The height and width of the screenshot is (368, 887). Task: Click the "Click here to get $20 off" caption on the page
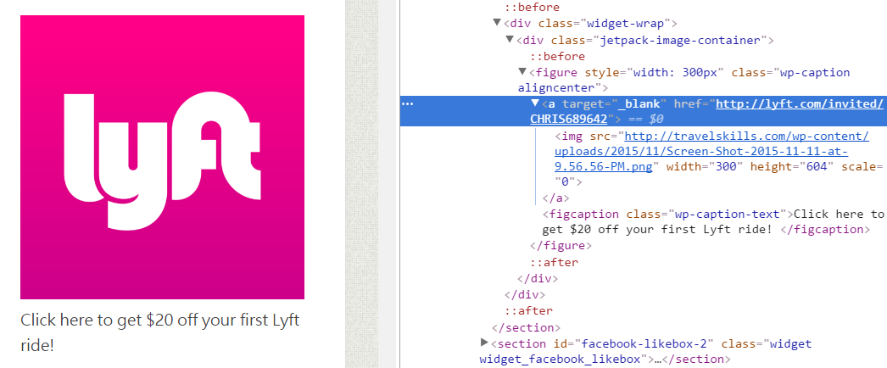point(160,332)
